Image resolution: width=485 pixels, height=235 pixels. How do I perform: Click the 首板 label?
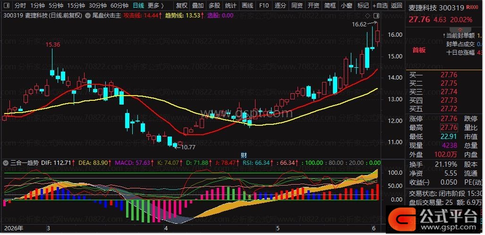[419, 50]
